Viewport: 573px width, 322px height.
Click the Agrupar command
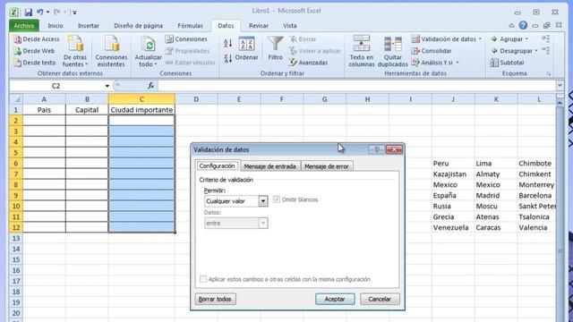509,39
